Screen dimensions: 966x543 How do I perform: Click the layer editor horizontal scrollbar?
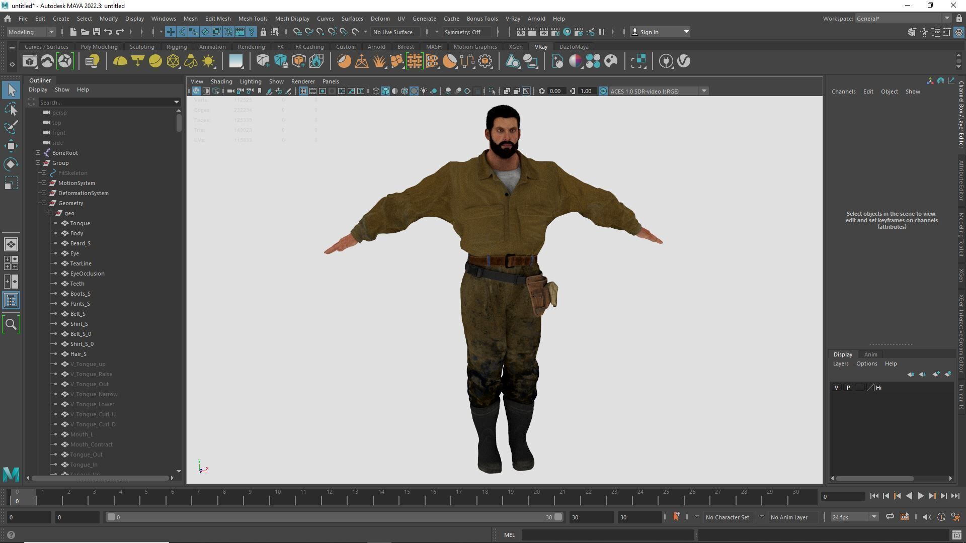pyautogui.click(x=875, y=479)
